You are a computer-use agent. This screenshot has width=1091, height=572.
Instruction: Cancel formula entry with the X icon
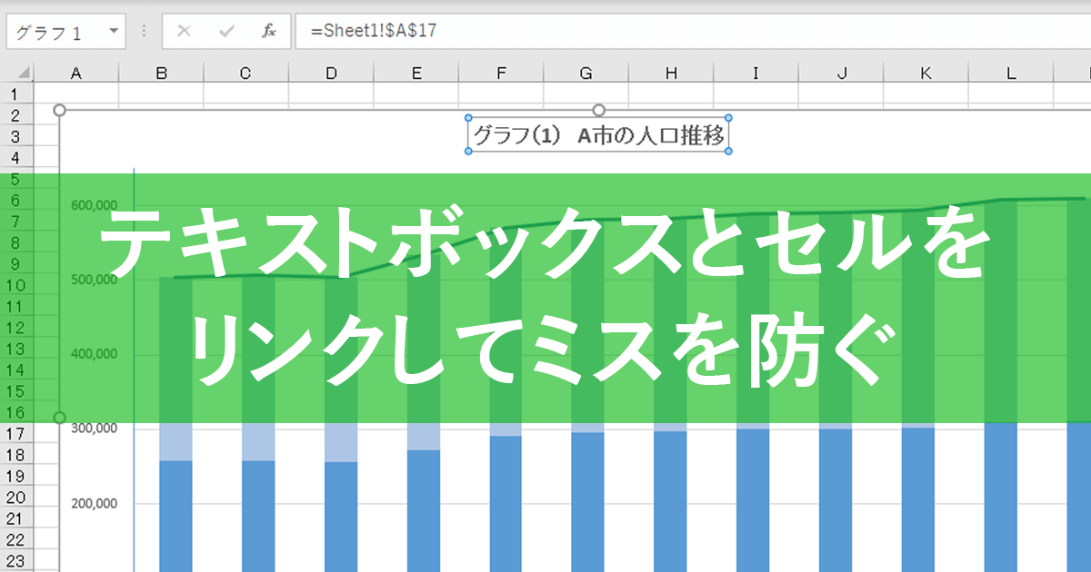pos(184,31)
